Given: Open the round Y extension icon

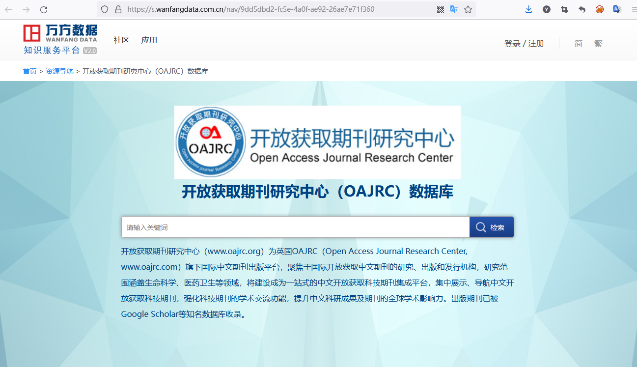Looking at the screenshot, I should (547, 9).
